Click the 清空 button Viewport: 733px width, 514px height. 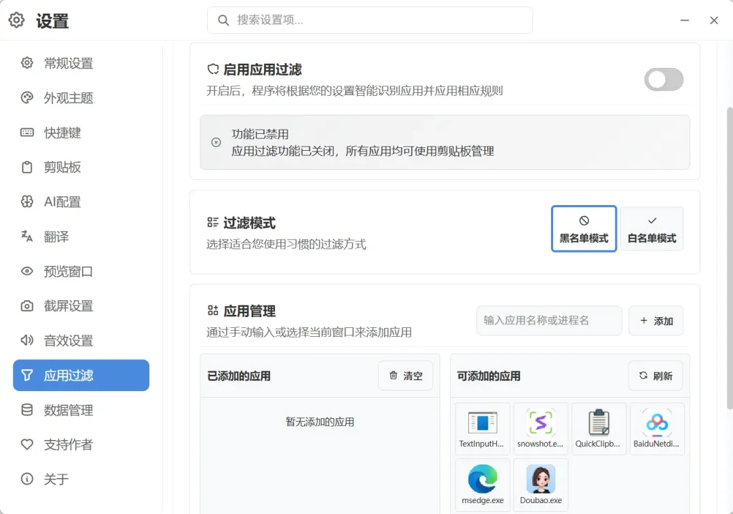pyautogui.click(x=406, y=375)
